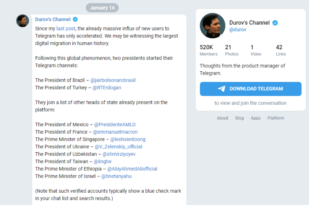Click verified badge next to post author name
309x205 pixels.
click(75, 20)
